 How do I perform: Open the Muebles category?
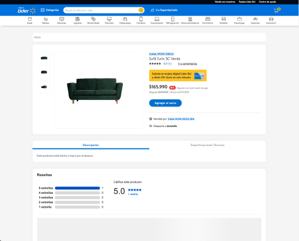tap(223, 21)
